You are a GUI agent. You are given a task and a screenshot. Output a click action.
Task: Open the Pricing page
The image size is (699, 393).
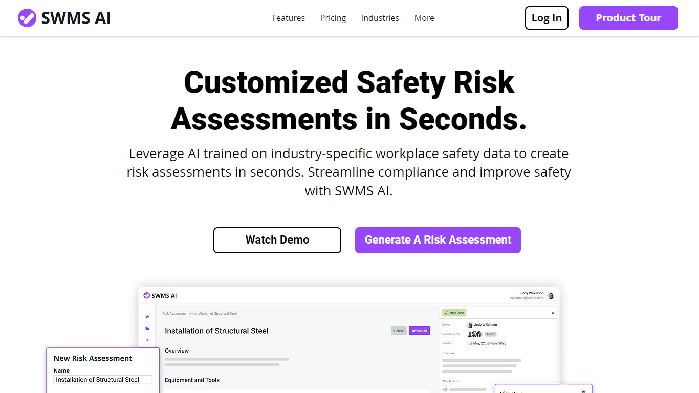(333, 18)
